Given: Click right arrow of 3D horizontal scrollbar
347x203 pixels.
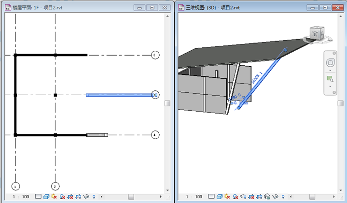Looking at the screenshot, I should coord(334,197).
